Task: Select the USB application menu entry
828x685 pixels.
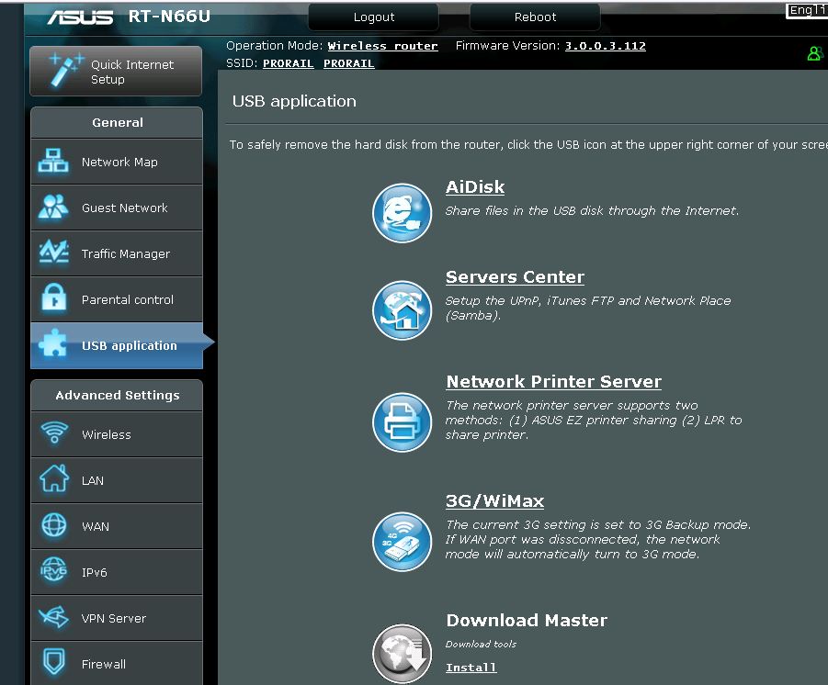Action: pos(117,345)
